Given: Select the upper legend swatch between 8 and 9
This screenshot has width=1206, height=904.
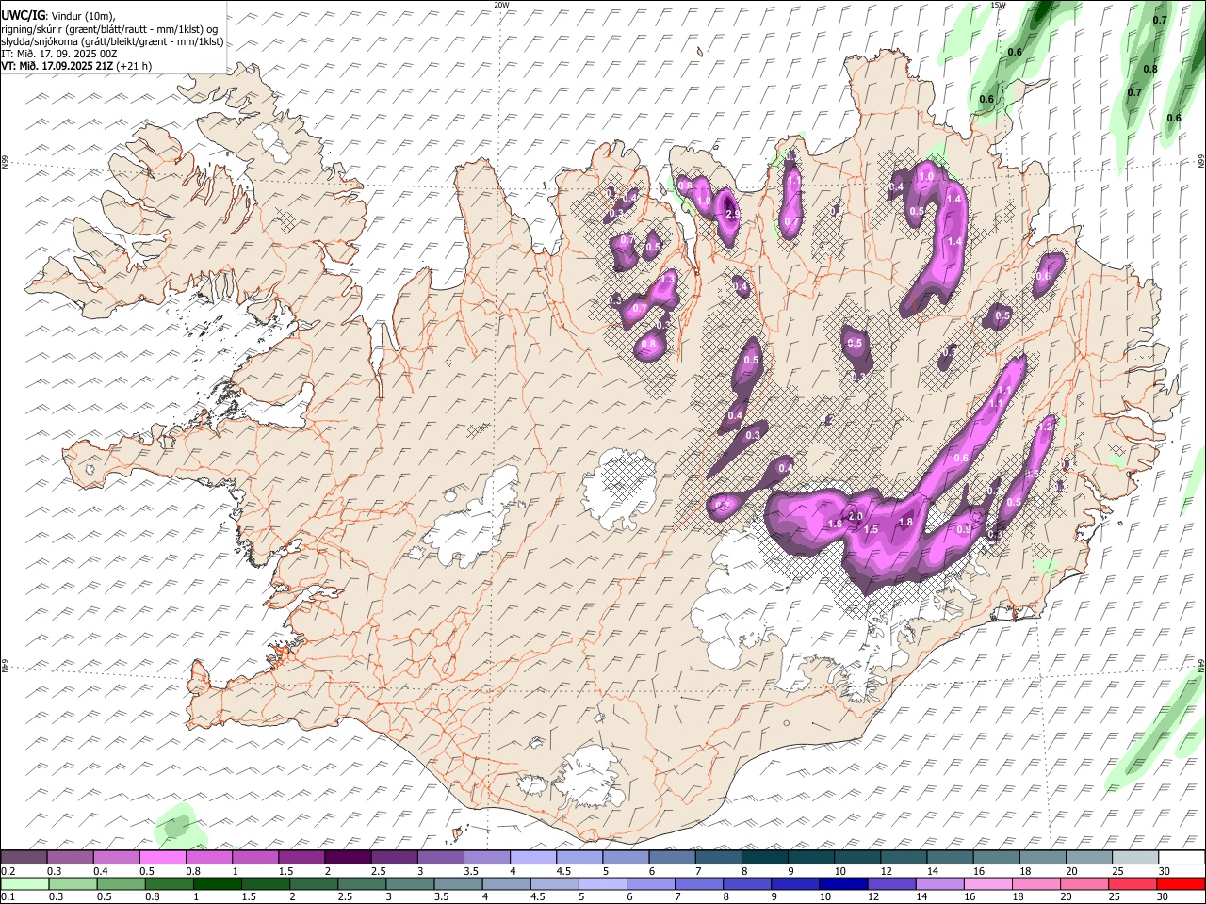Looking at the screenshot, I should (764, 858).
